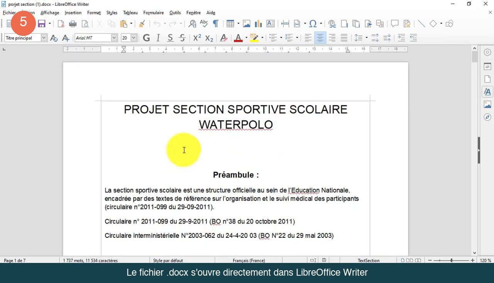Align text left

point(308,38)
